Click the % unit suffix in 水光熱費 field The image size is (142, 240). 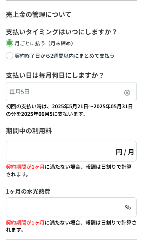click(x=128, y=207)
